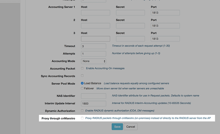Click the Accounting Server 1 Host field
The image size is (220, 134).
point(95,13)
